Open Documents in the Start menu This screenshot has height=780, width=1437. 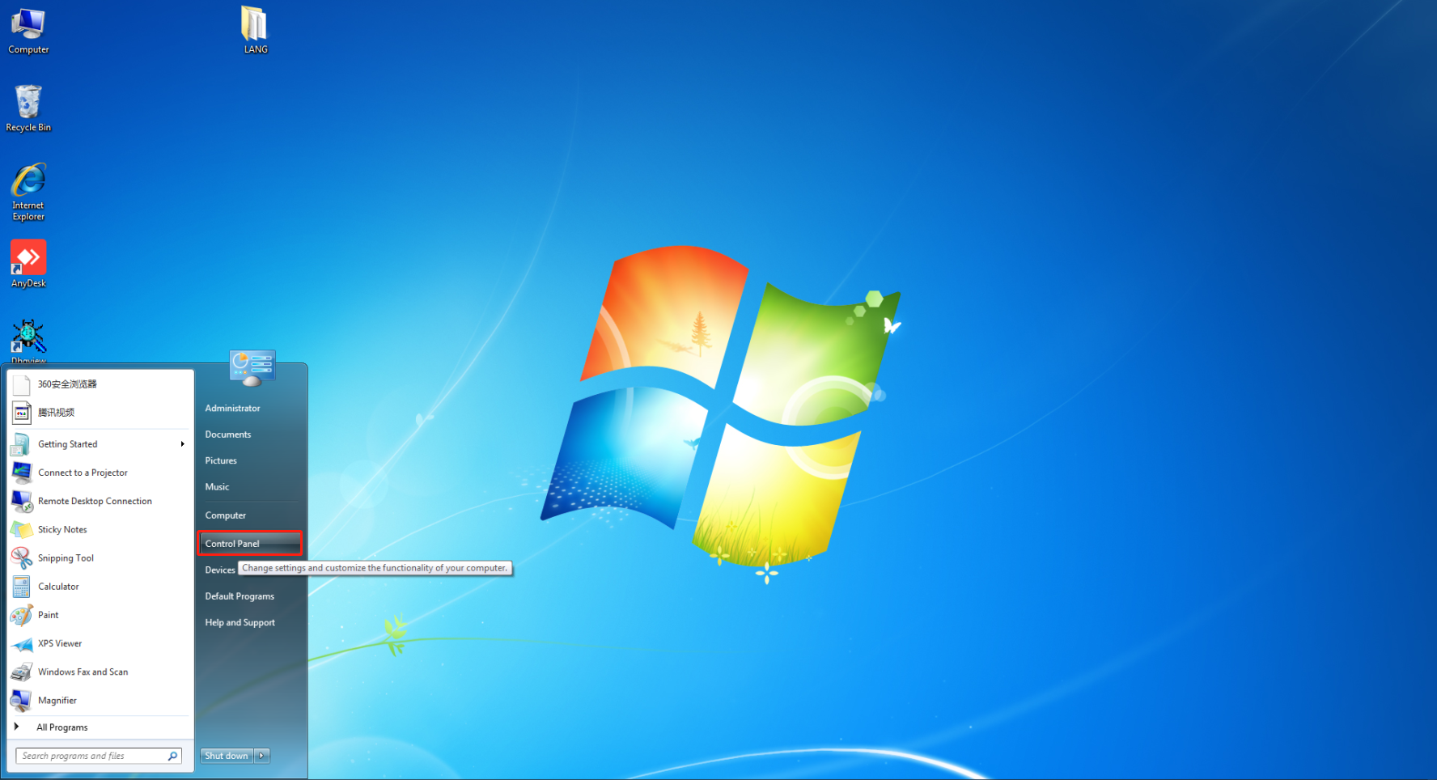pyautogui.click(x=228, y=435)
